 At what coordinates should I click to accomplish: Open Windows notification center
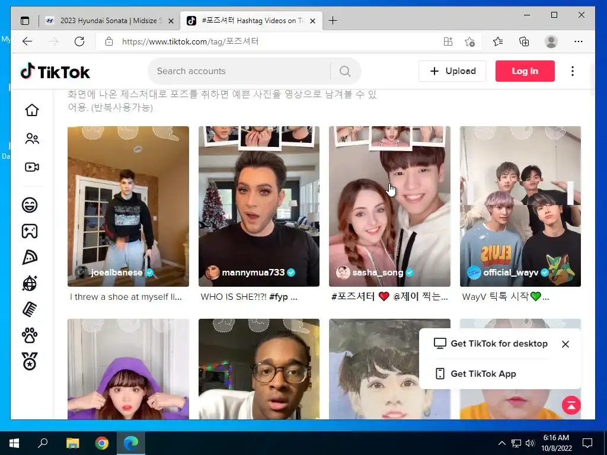click(x=587, y=443)
